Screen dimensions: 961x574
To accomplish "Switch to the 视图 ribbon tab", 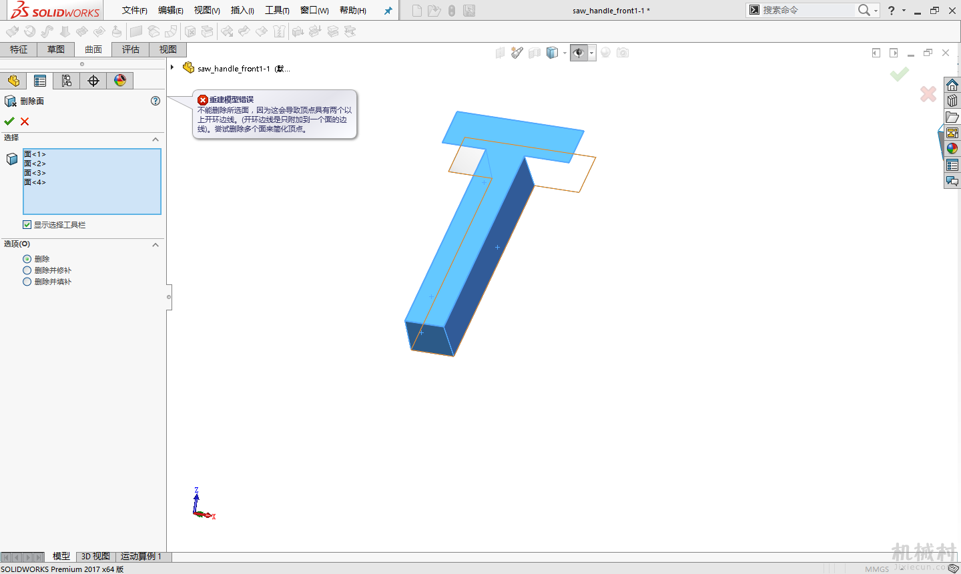I will (x=168, y=49).
